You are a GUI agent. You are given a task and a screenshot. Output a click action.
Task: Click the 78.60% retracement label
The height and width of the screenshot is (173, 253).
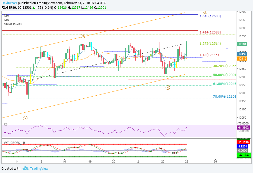point(225,97)
